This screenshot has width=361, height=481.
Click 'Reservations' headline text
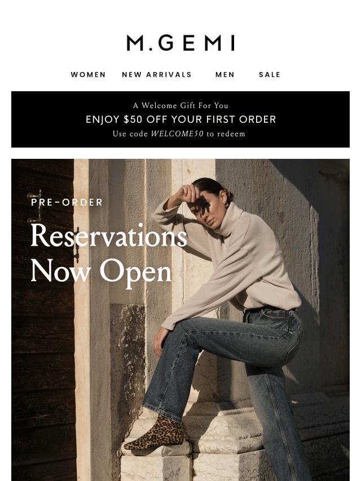click(109, 235)
